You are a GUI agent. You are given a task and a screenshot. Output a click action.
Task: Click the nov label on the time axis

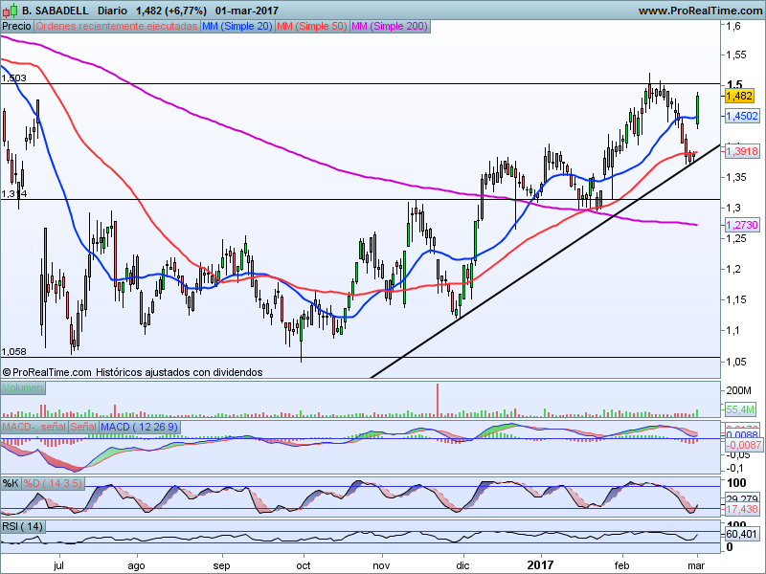[381, 565]
